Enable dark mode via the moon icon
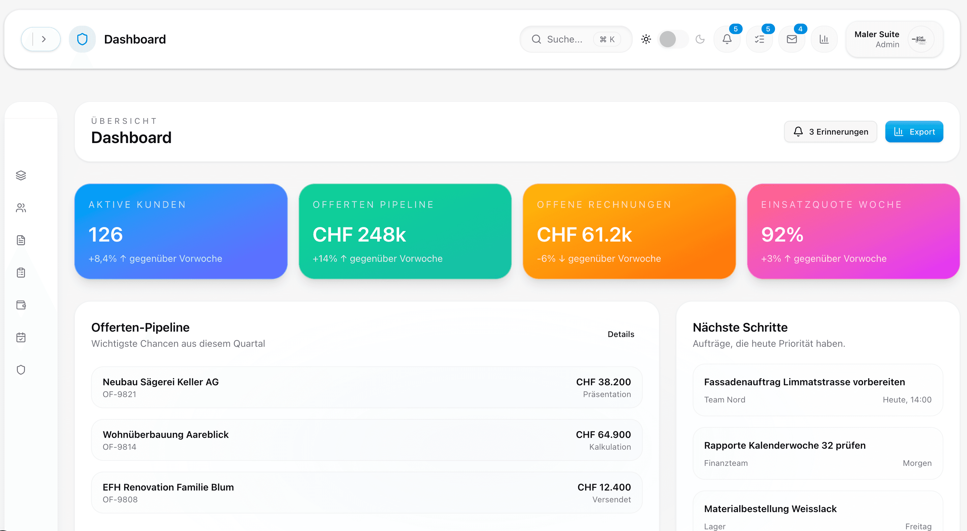Viewport: 967px width, 531px height. point(700,39)
